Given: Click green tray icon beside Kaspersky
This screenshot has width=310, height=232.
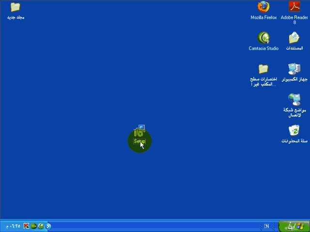Looking at the screenshot, I should click(x=34, y=226).
